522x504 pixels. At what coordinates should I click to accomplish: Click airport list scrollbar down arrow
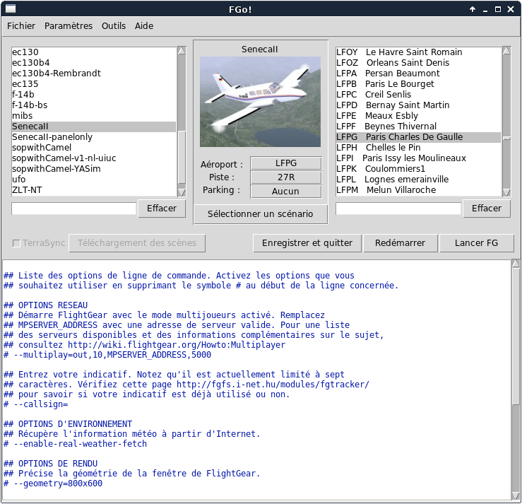coord(506,192)
